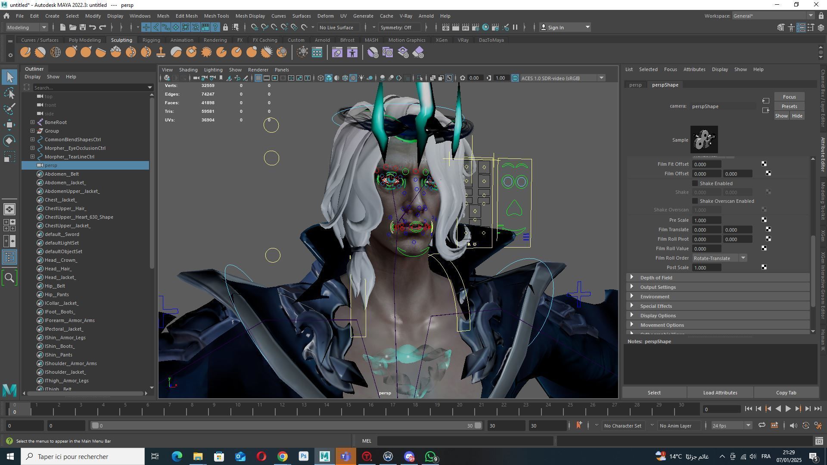Viewport: 827px width, 465px height.
Task: Click the time slider at frame 15
Action: tap(348, 408)
